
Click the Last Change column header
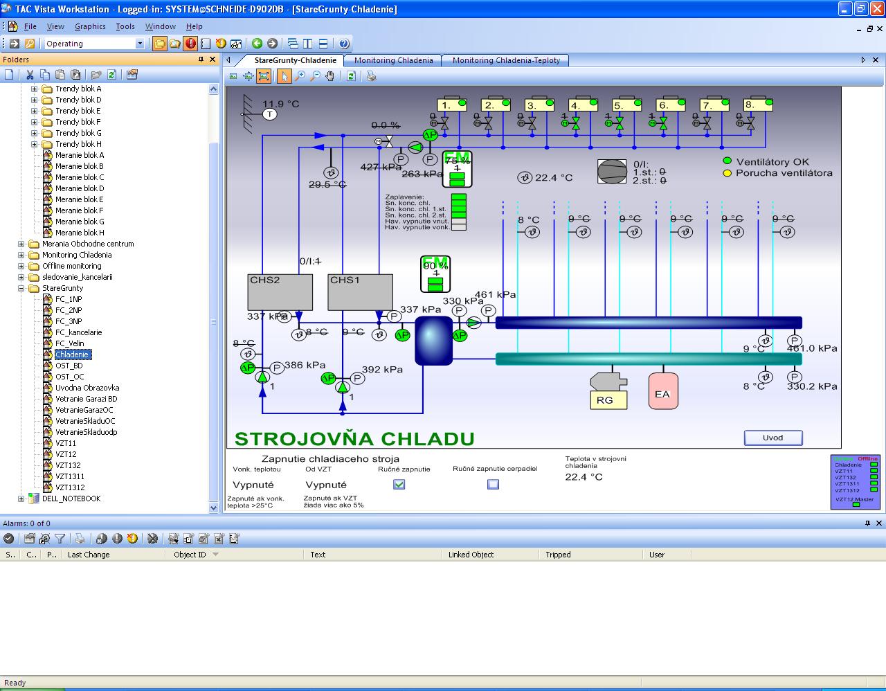tap(114, 555)
